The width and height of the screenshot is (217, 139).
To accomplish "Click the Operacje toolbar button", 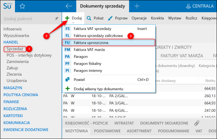I will [139, 18].
